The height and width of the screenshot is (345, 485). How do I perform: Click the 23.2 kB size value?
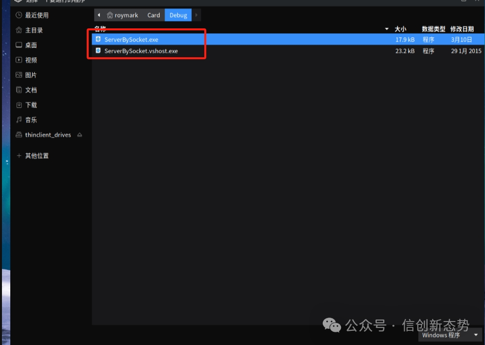click(405, 51)
